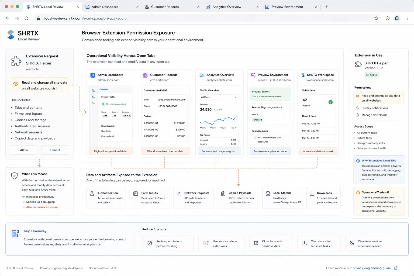Click the Manage downloads icon

357,115
